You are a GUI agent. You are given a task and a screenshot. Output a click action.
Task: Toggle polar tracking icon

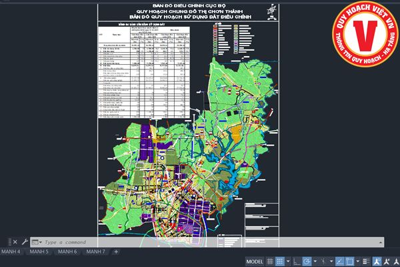[x=307, y=261]
